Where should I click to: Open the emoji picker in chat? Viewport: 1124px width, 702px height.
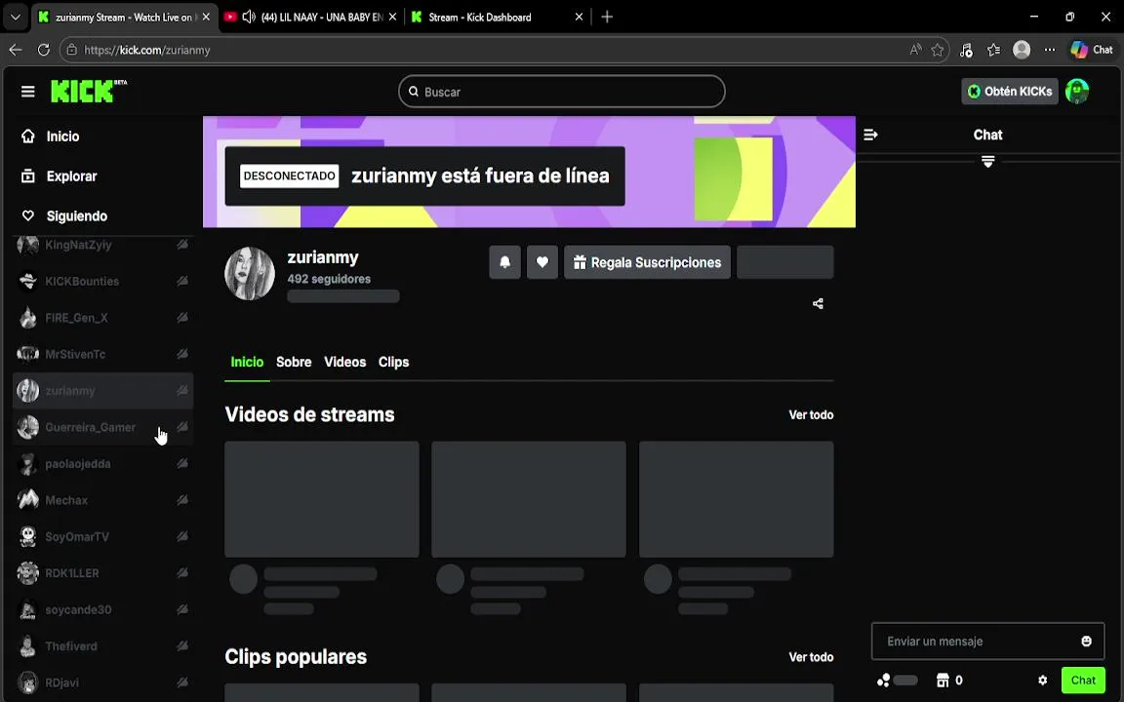1087,642
